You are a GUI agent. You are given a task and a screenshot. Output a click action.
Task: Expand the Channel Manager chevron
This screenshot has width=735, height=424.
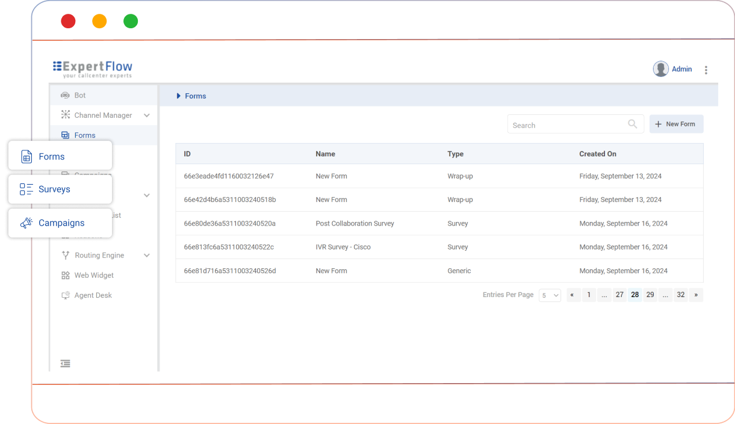[x=146, y=115]
